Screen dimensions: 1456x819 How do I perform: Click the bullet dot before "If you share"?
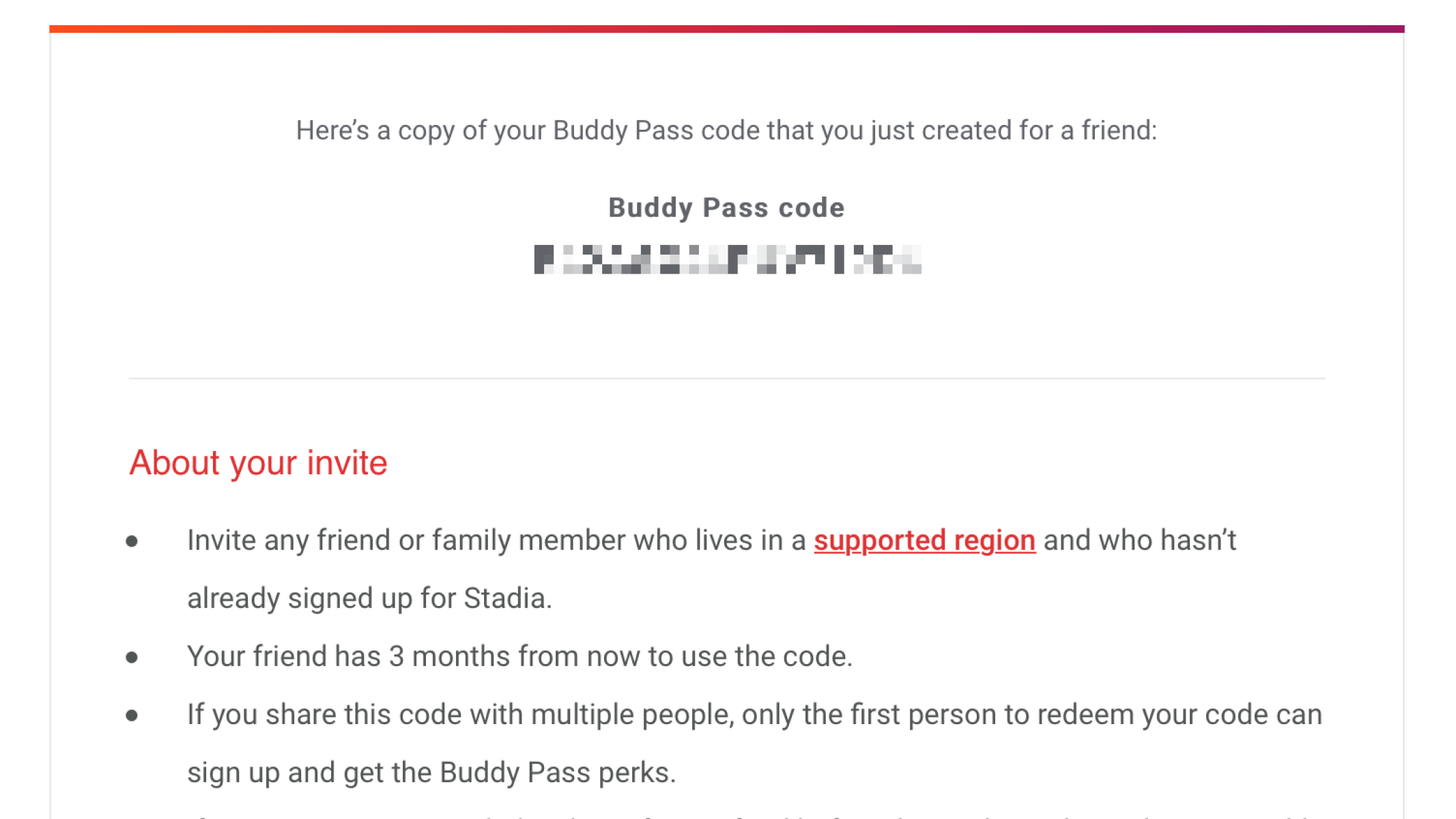132,715
